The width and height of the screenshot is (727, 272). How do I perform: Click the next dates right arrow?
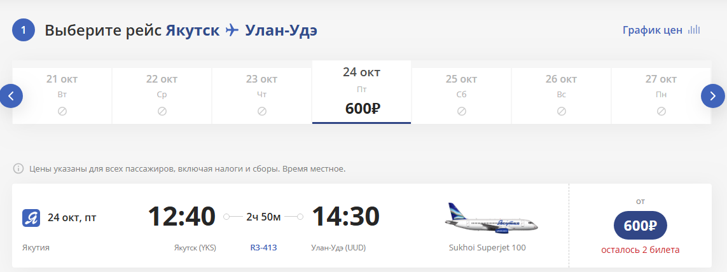click(x=712, y=96)
